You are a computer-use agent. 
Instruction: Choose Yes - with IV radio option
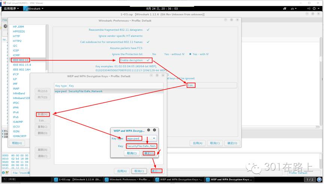point(199,54)
